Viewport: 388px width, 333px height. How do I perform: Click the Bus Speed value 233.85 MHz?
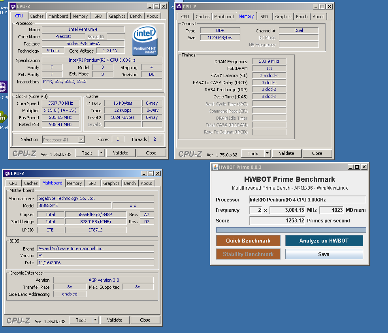60,117
